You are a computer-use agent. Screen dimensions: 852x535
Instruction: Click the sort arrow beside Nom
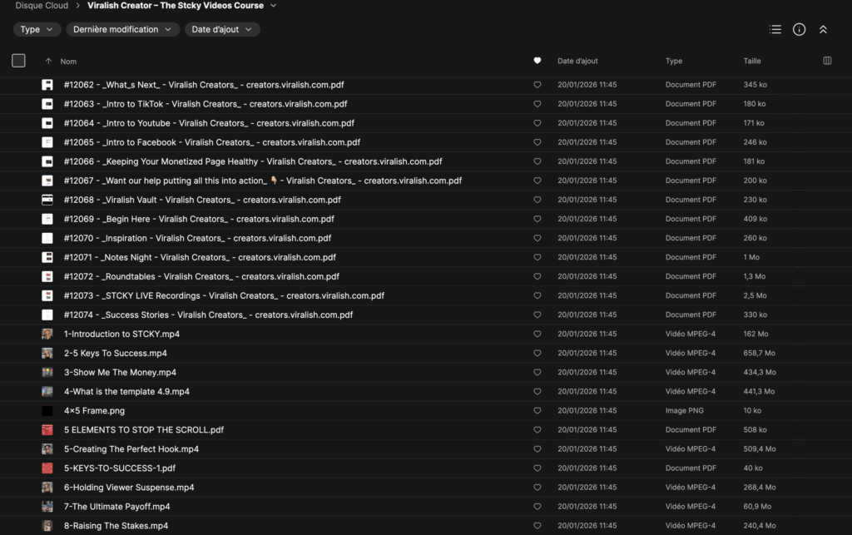pos(48,62)
